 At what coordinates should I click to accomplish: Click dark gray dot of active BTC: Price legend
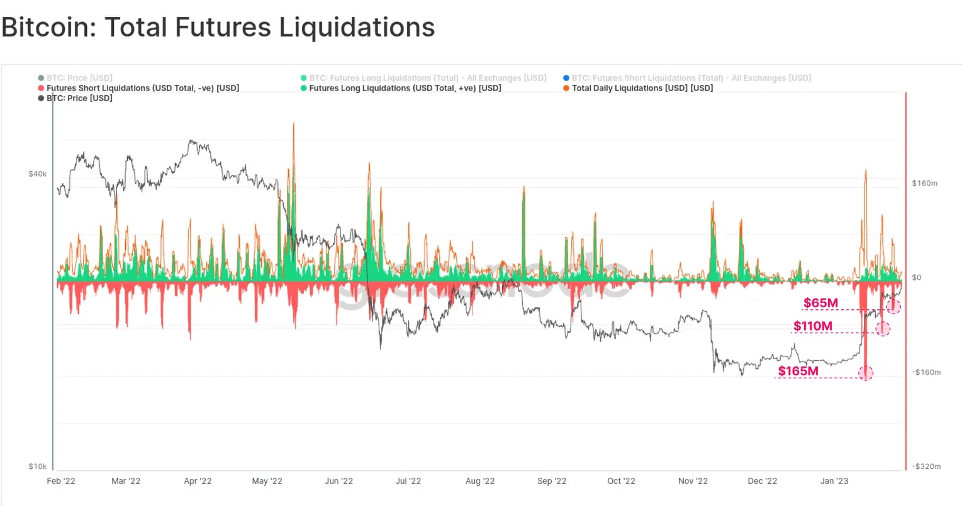tap(42, 99)
